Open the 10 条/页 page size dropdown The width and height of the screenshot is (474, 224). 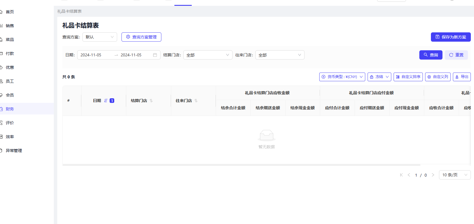pos(455,175)
